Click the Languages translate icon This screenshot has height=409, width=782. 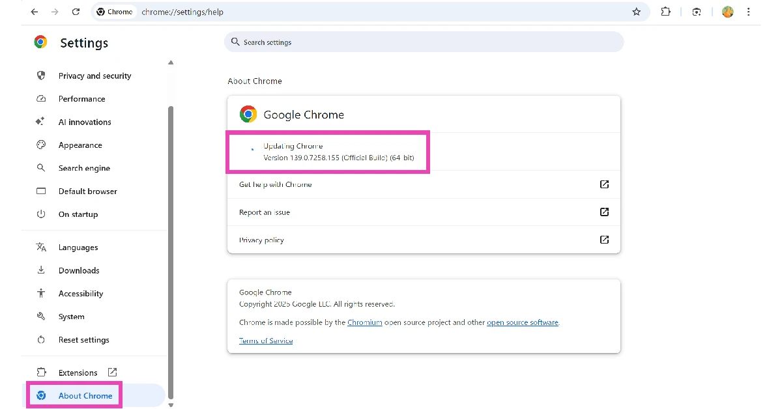[x=41, y=247]
